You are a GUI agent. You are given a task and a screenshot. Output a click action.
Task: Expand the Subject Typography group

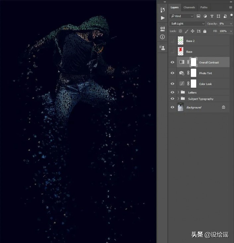178,99
